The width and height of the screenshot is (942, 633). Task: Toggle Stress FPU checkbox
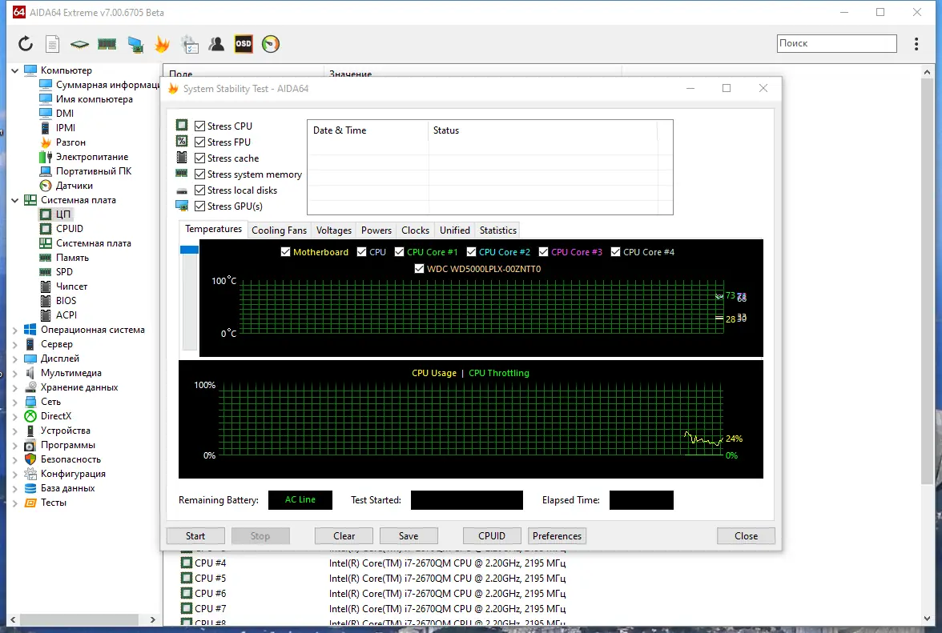pyautogui.click(x=200, y=142)
